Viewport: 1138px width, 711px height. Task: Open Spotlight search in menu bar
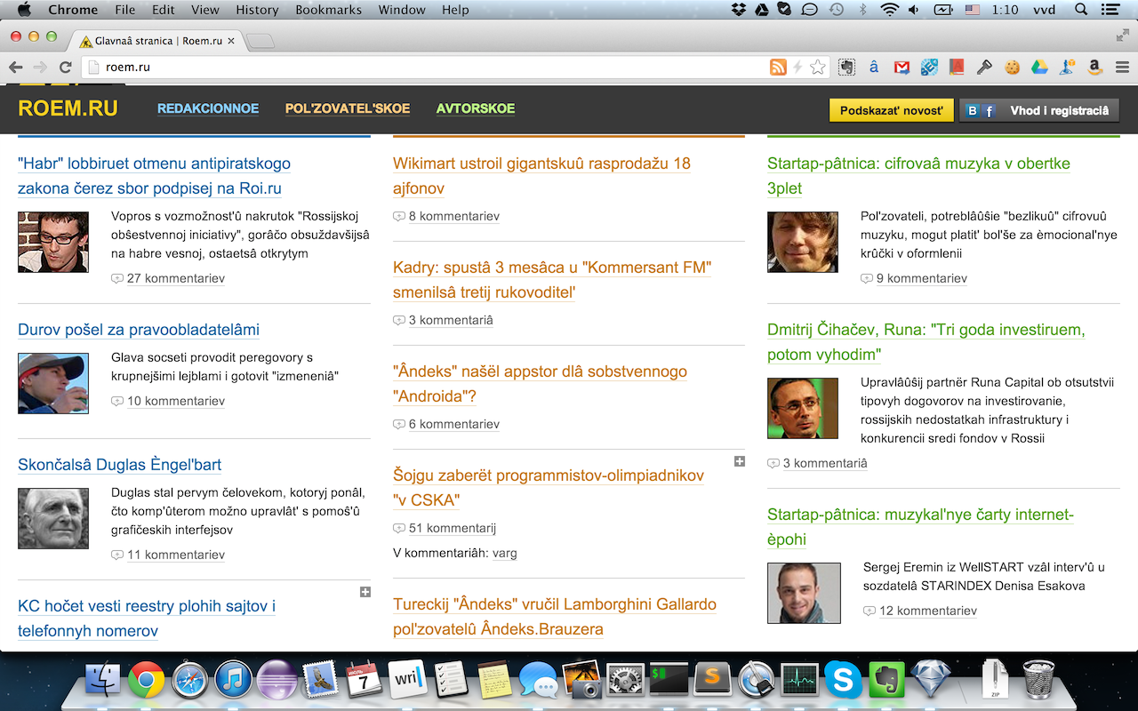[1081, 10]
